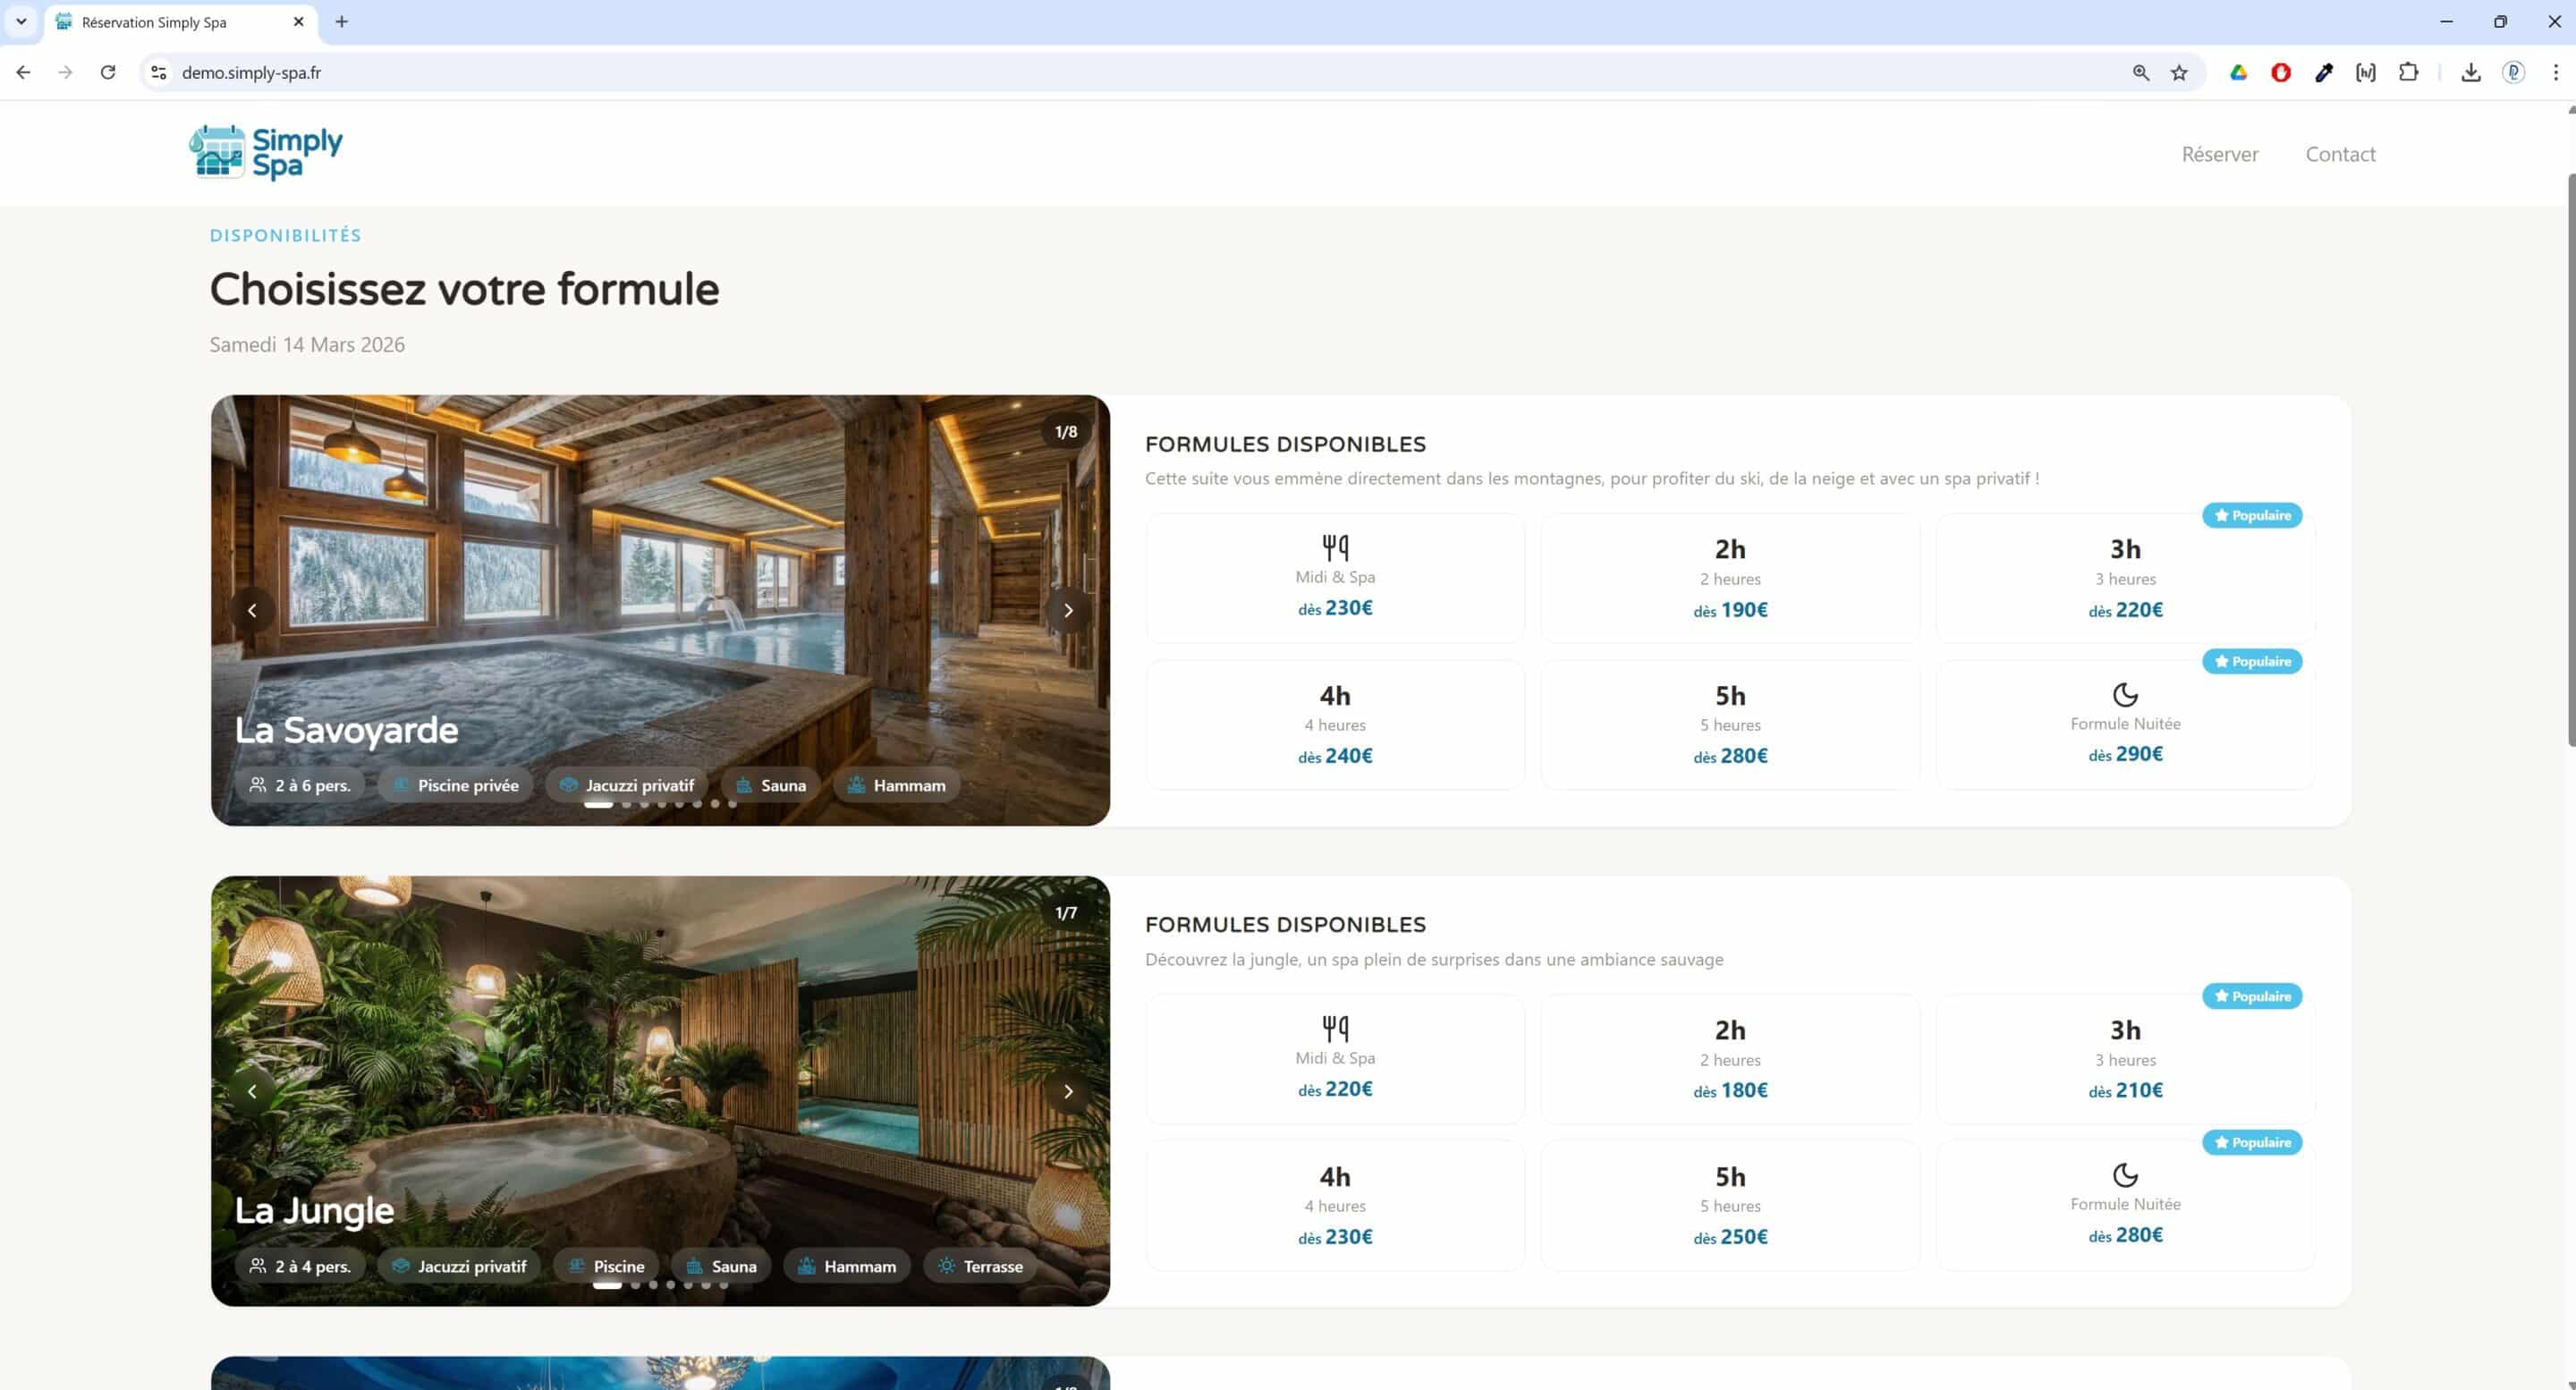Click the second carousel dot on Savoyarde photo

(626, 804)
